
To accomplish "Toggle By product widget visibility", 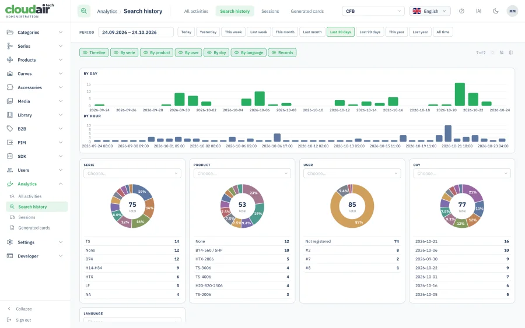I will [157, 52].
